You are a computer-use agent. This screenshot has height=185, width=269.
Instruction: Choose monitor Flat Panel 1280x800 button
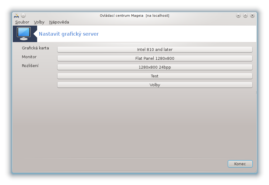click(x=155, y=59)
